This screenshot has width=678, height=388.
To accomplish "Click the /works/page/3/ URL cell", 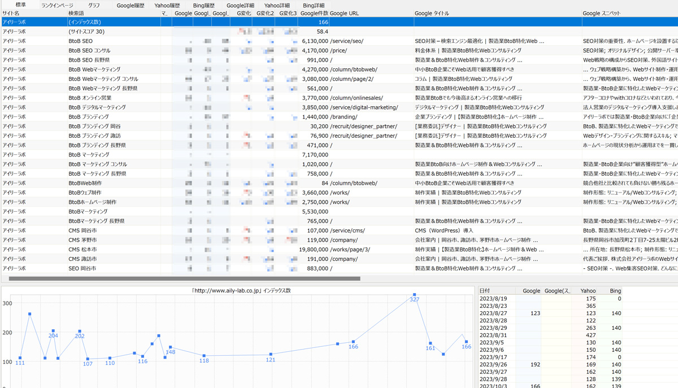I will [x=371, y=250].
